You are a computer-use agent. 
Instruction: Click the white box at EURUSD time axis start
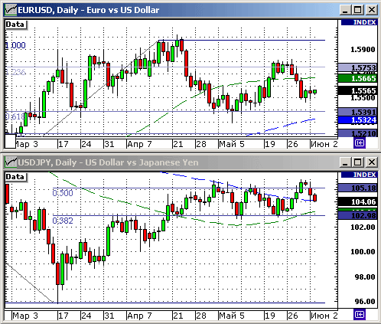pos(11,141)
